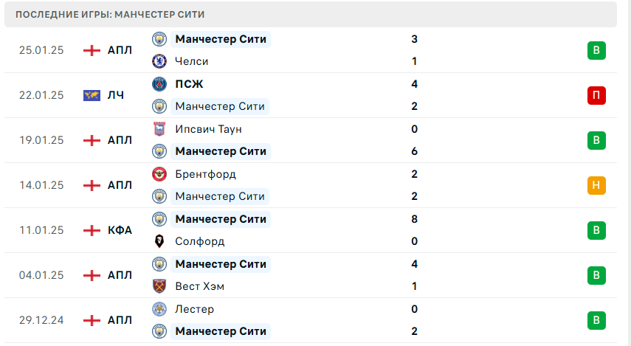Viewport: 631px width, 346px height.
Task: Click the Chelsea club crest icon
Action: click(x=159, y=61)
